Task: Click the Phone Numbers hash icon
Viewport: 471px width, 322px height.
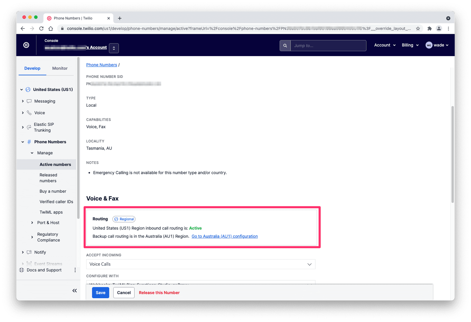Action: tap(29, 142)
